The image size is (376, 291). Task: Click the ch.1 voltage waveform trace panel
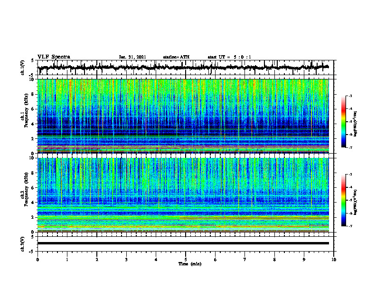(186, 68)
